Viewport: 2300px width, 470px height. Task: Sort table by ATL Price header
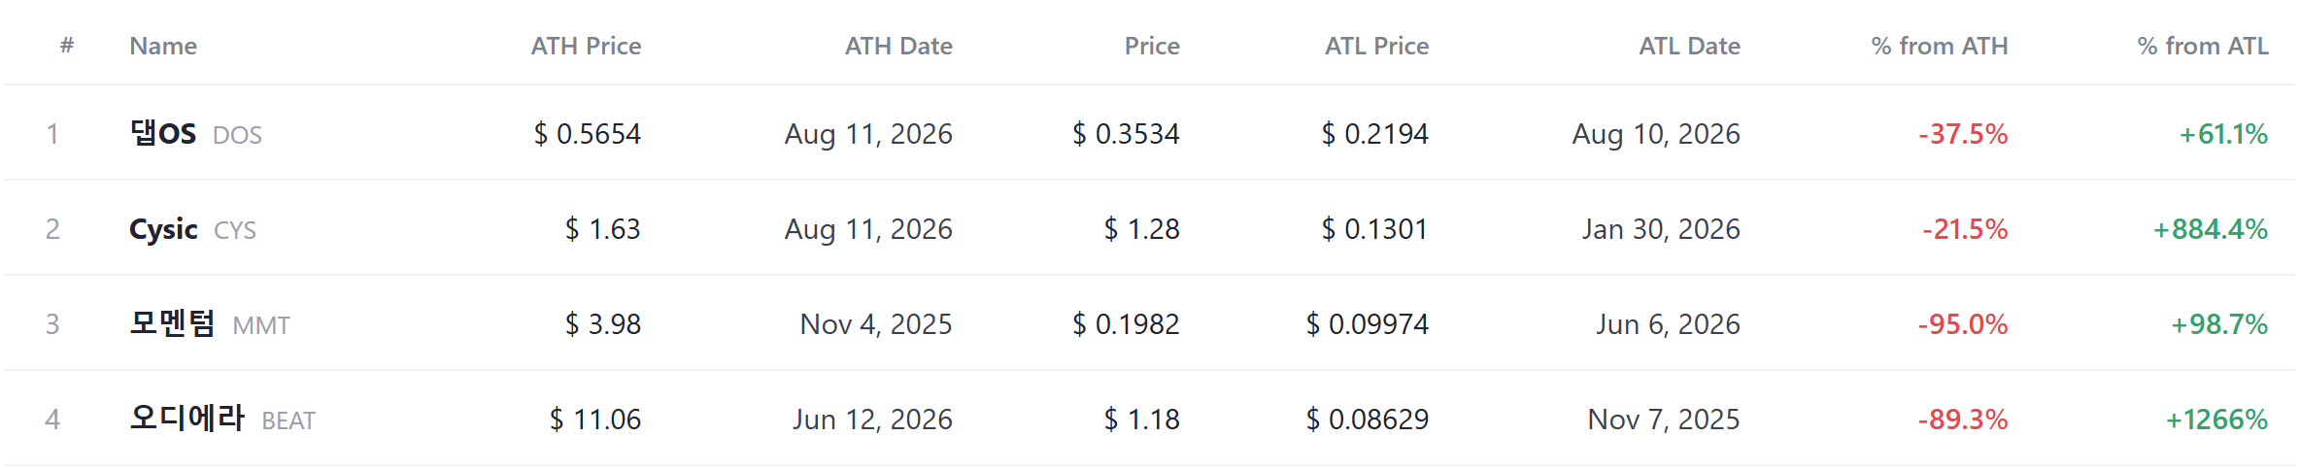[1376, 46]
